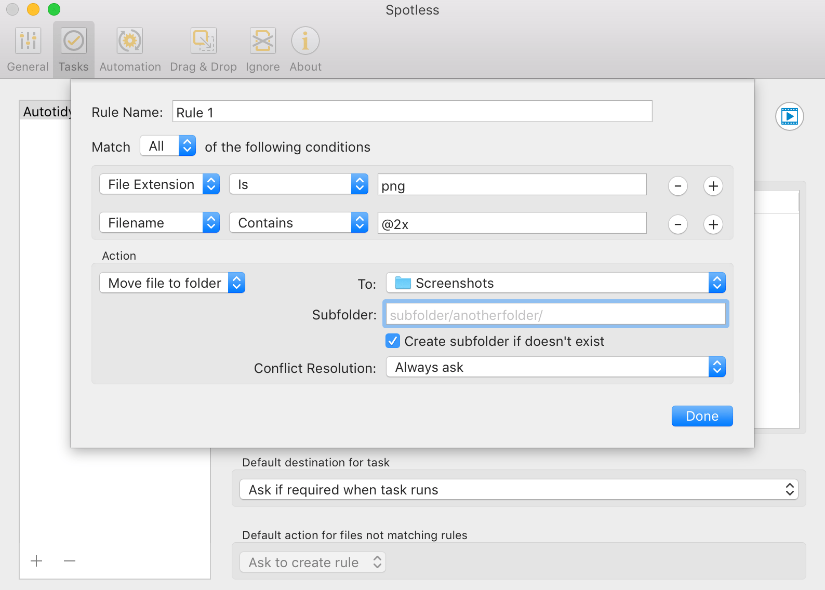Viewport: 825px width, 590px height.
Task: Open Ask if required when task runs dropdown
Action: (518, 490)
